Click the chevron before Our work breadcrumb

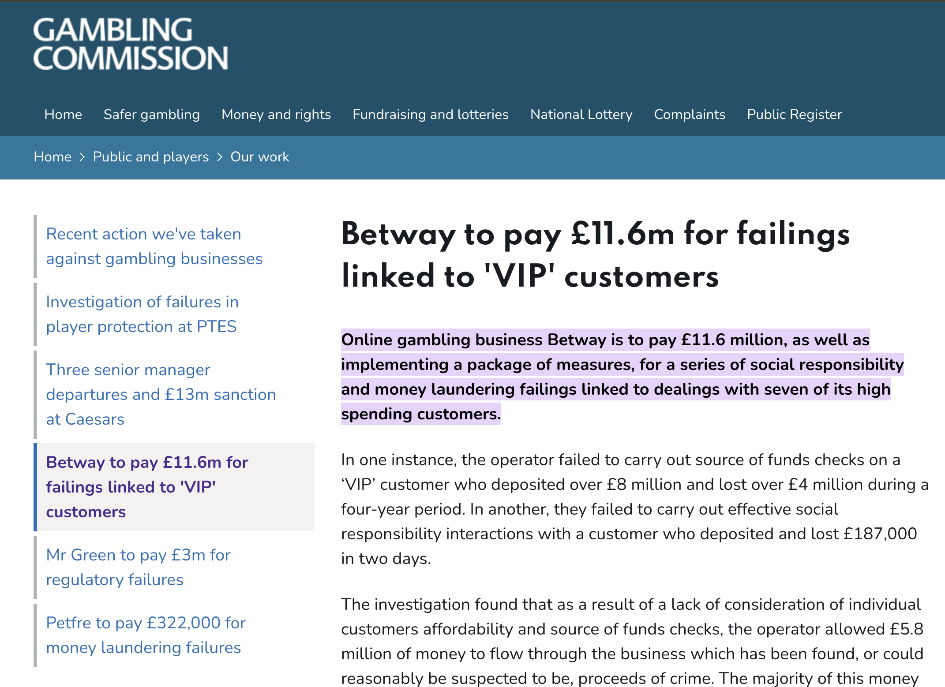220,157
